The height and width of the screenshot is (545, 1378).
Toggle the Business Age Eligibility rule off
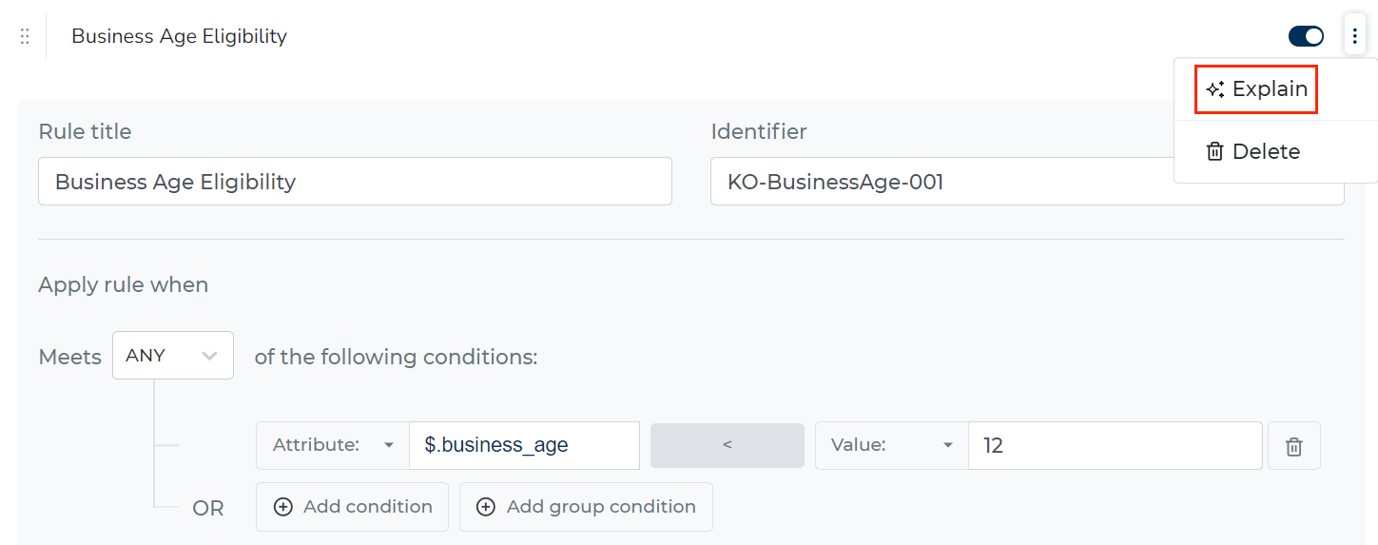(x=1306, y=36)
